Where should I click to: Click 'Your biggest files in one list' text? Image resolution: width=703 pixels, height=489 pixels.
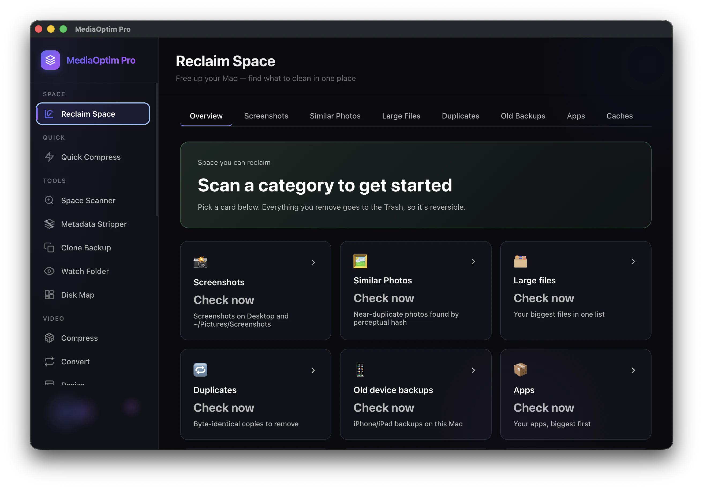[x=559, y=314]
